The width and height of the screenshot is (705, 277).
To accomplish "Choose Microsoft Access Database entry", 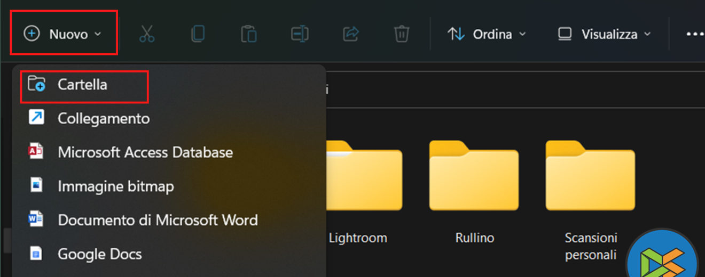I will [x=169, y=152].
